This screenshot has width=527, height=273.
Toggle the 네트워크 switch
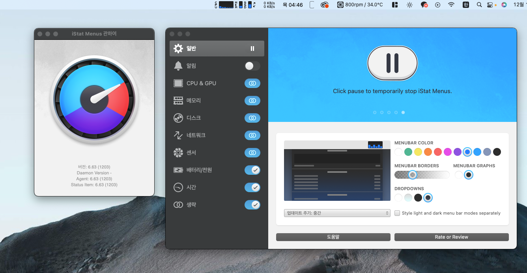pyautogui.click(x=252, y=135)
